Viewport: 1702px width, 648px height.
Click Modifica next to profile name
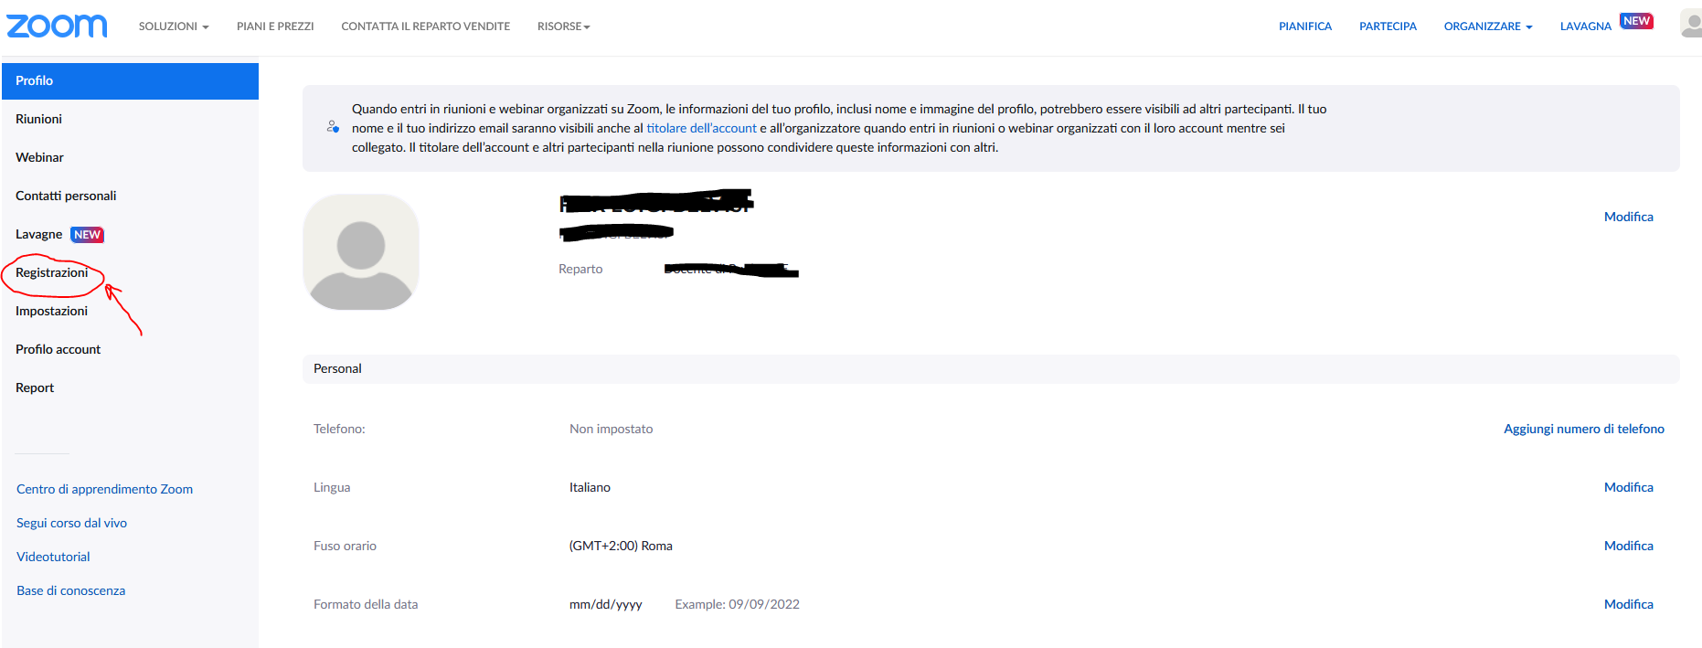(1629, 217)
